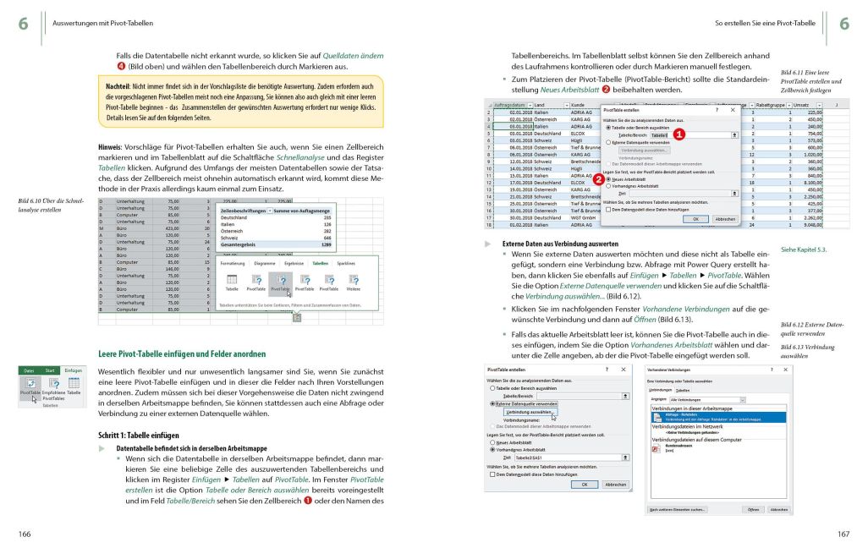Viewport: 868px width, 548px height.
Task: Select the Neues Arbeitsblatt option marked with 2
Action: point(609,179)
